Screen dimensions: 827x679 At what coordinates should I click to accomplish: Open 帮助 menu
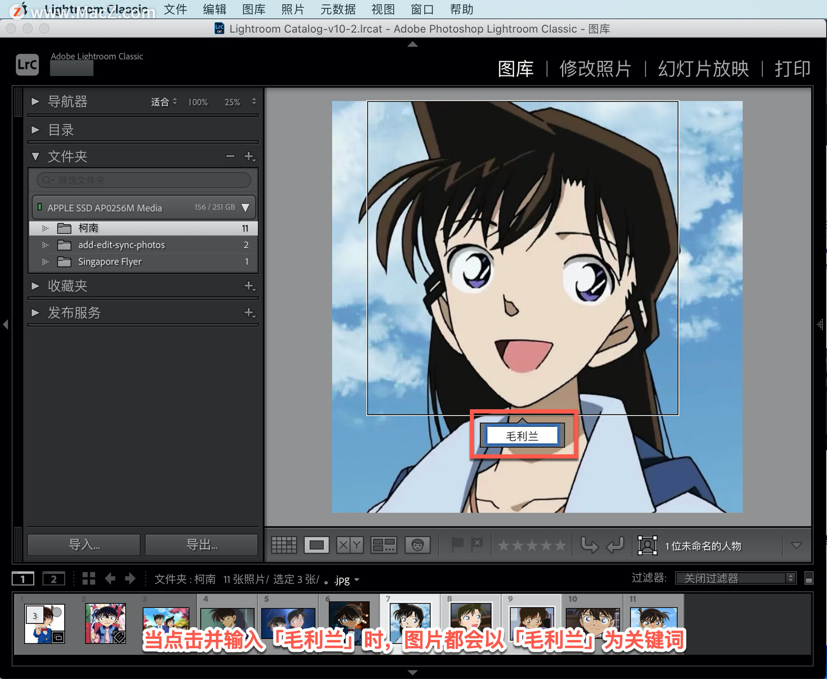461,9
